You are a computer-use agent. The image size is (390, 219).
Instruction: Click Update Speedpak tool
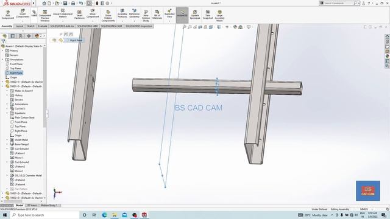195,15
